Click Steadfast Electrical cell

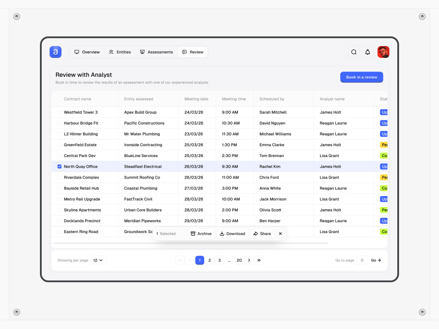143,166
